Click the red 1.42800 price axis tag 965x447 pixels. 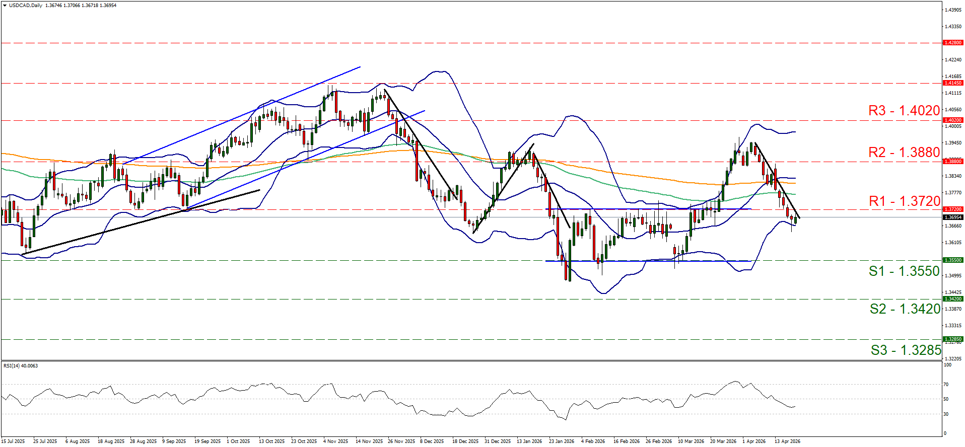[x=952, y=43]
